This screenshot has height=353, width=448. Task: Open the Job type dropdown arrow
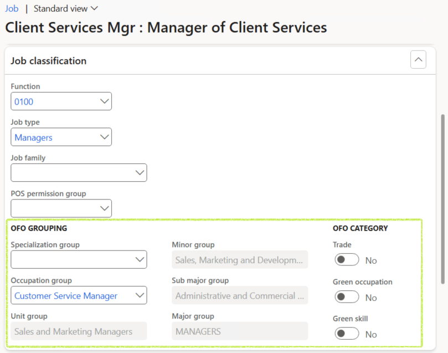[104, 137]
